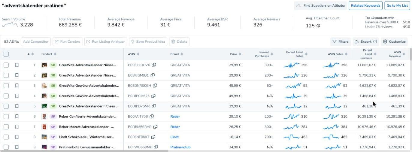Customize table columns
This screenshot has width=412, height=152.
point(394,42)
